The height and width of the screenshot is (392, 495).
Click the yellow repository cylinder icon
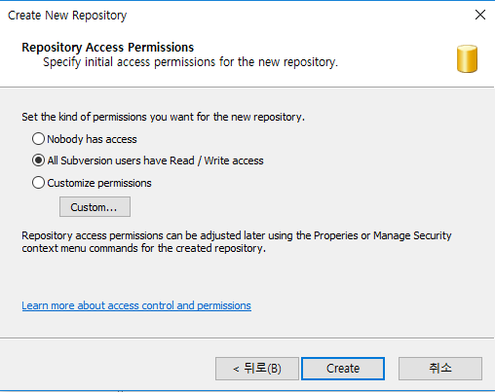[467, 58]
